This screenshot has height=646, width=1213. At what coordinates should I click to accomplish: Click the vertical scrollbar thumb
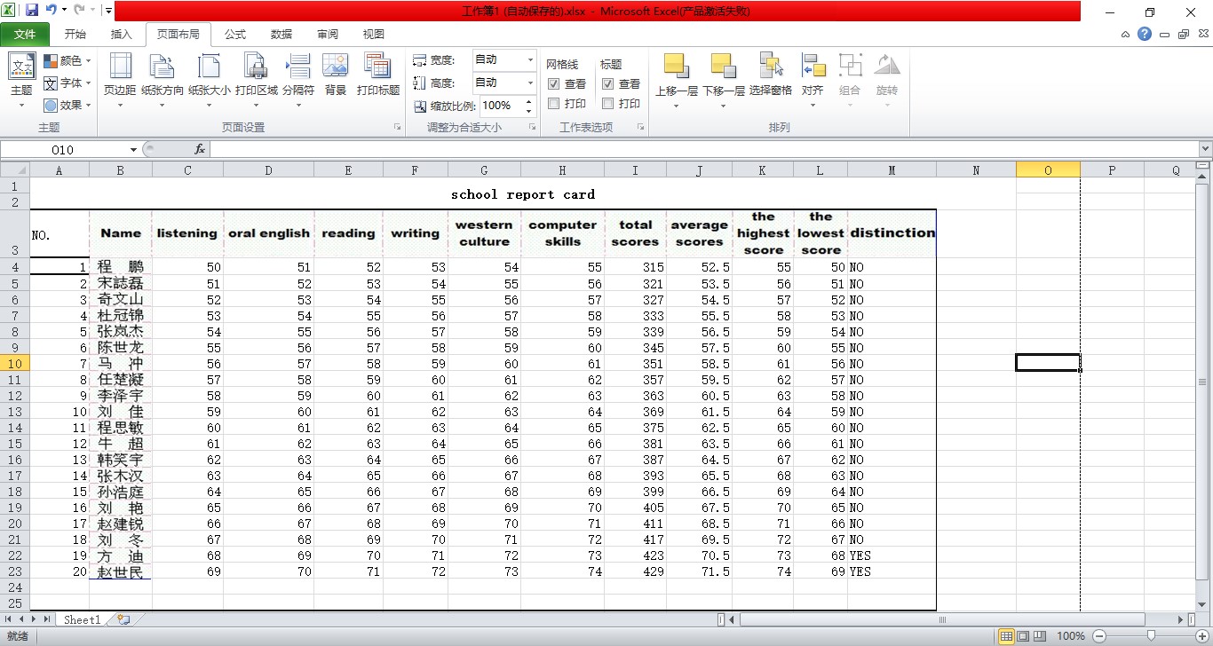click(1202, 382)
